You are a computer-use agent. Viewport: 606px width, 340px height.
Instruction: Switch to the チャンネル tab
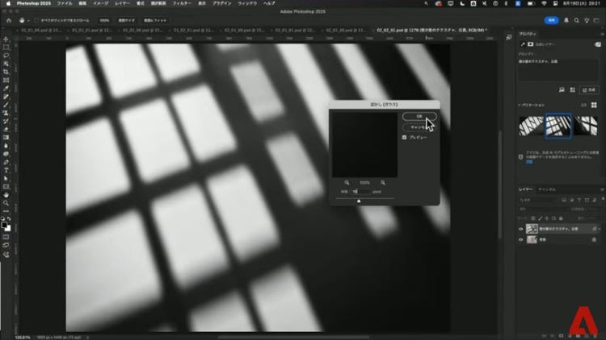click(548, 189)
